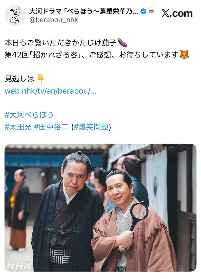Open the Berabou profile avatar

click(x=15, y=15)
